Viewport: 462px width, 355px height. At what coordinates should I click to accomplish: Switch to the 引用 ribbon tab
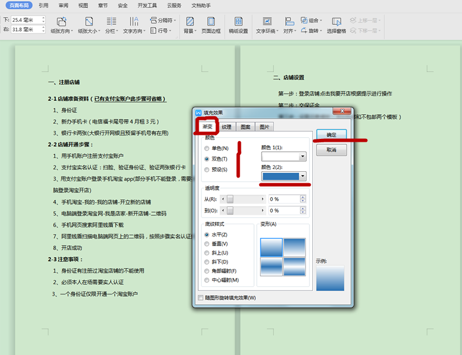[43, 5]
